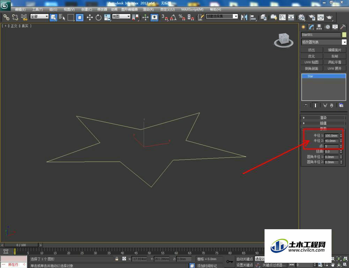The width and height of the screenshot is (349, 268).
Task: Click the Points spinner arrows
Action: click(x=341, y=146)
